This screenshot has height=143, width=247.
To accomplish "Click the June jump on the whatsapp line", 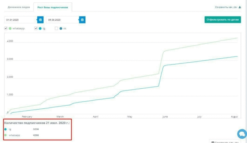I will 161,62.
